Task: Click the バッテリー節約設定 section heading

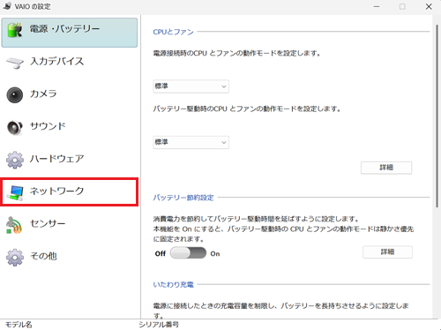Action: click(x=183, y=198)
